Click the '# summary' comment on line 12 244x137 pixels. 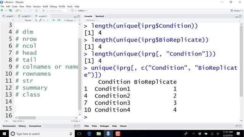31,88
